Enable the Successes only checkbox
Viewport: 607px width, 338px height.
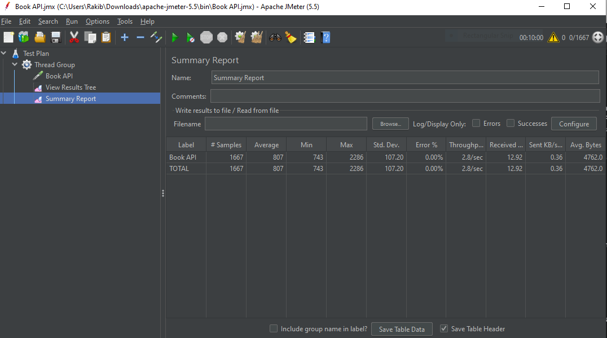[x=511, y=123]
